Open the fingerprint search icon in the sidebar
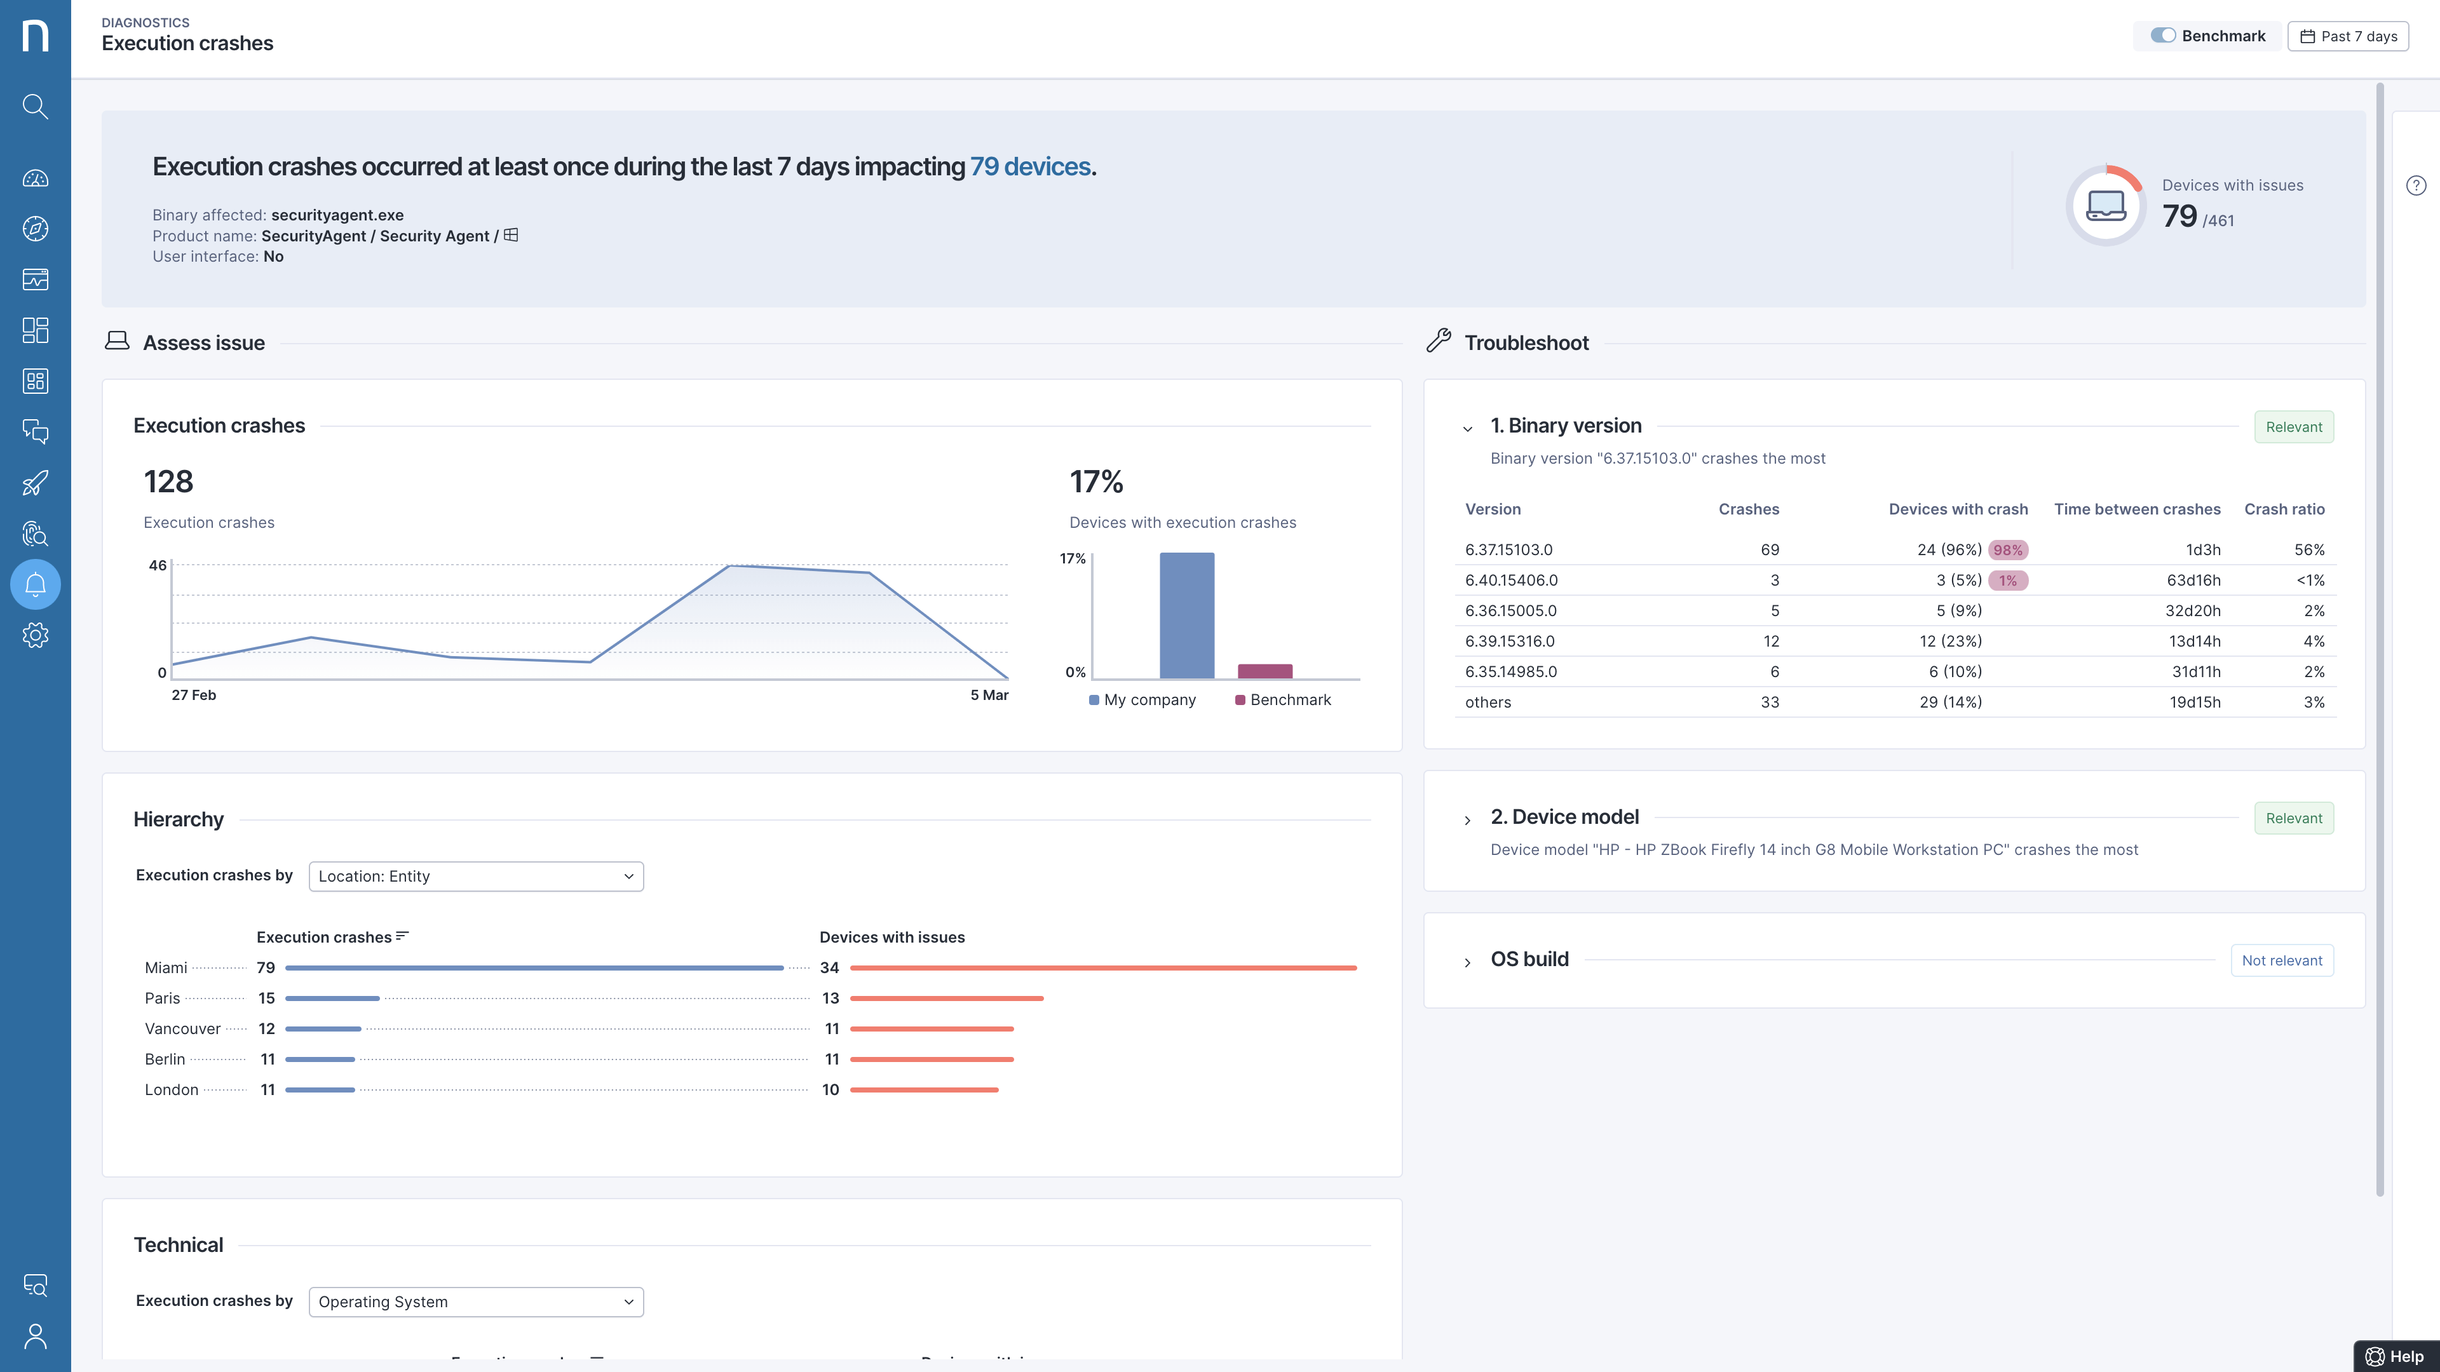Viewport: 2440px width, 1372px height. click(x=35, y=534)
